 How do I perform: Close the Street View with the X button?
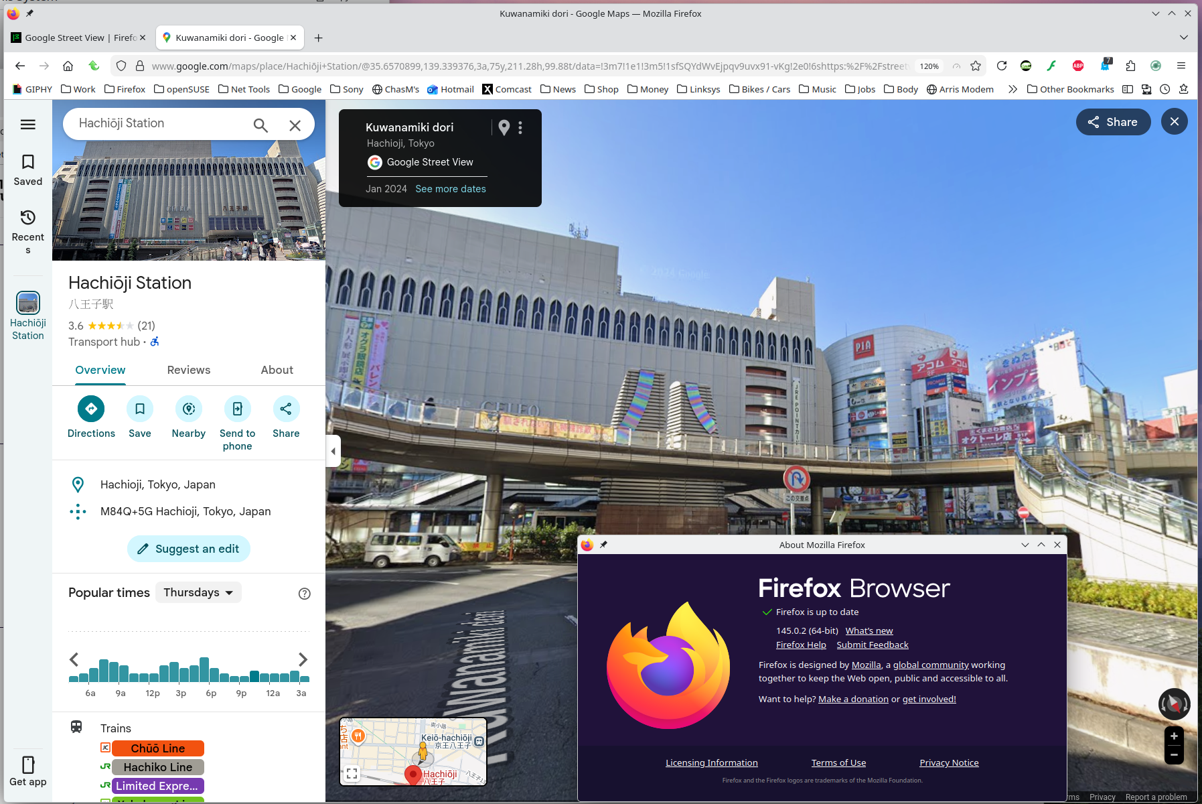pyautogui.click(x=1175, y=122)
